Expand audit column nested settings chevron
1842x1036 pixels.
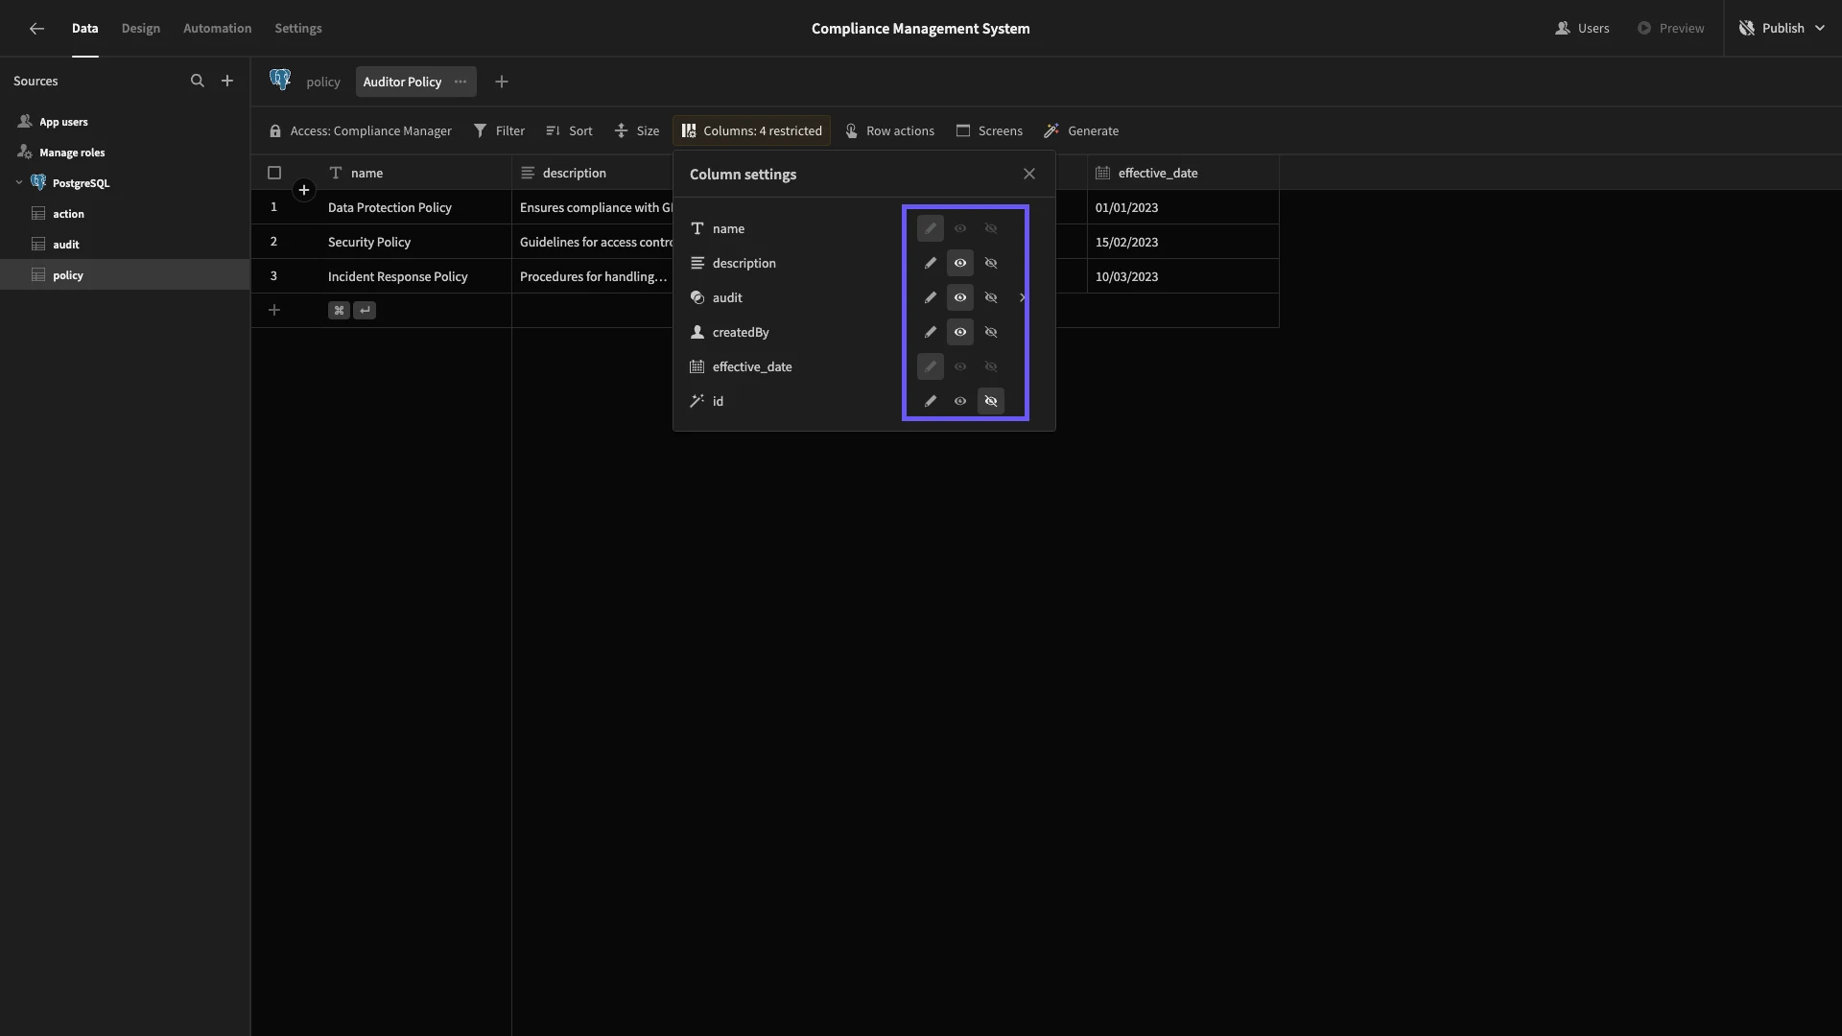click(x=1023, y=298)
